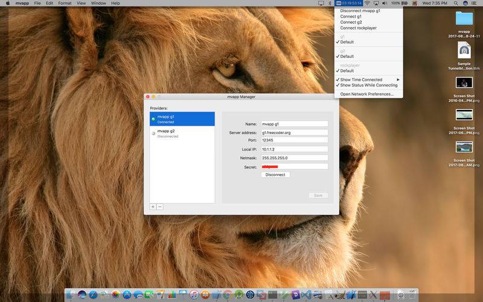Select Screen Shot 2017-06 thumbnail on desktop
Viewport: 483px width, 302px height.
464,115
